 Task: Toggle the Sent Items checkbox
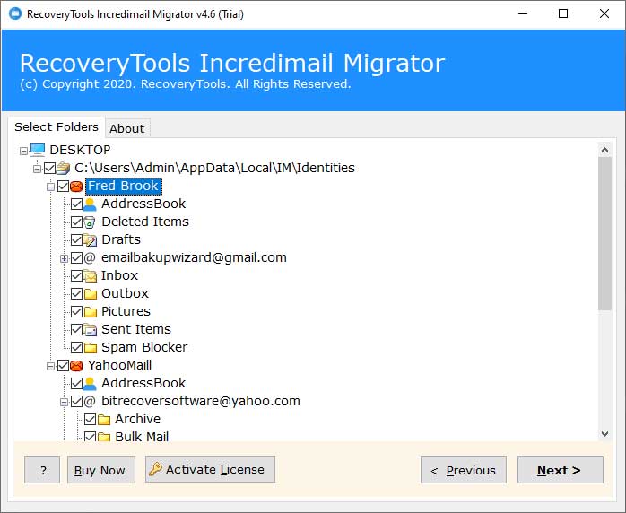76,330
